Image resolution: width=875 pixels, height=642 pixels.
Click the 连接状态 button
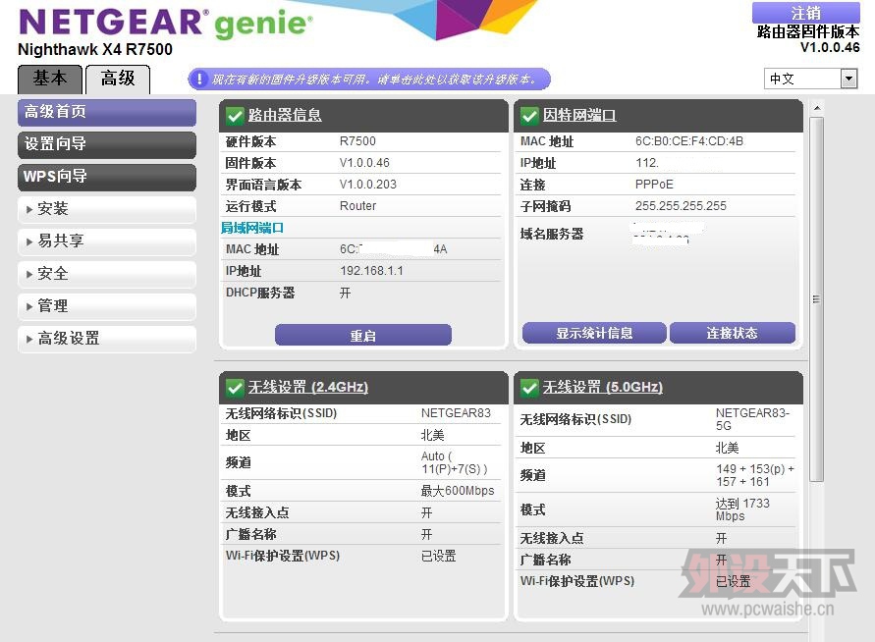pyautogui.click(x=733, y=333)
